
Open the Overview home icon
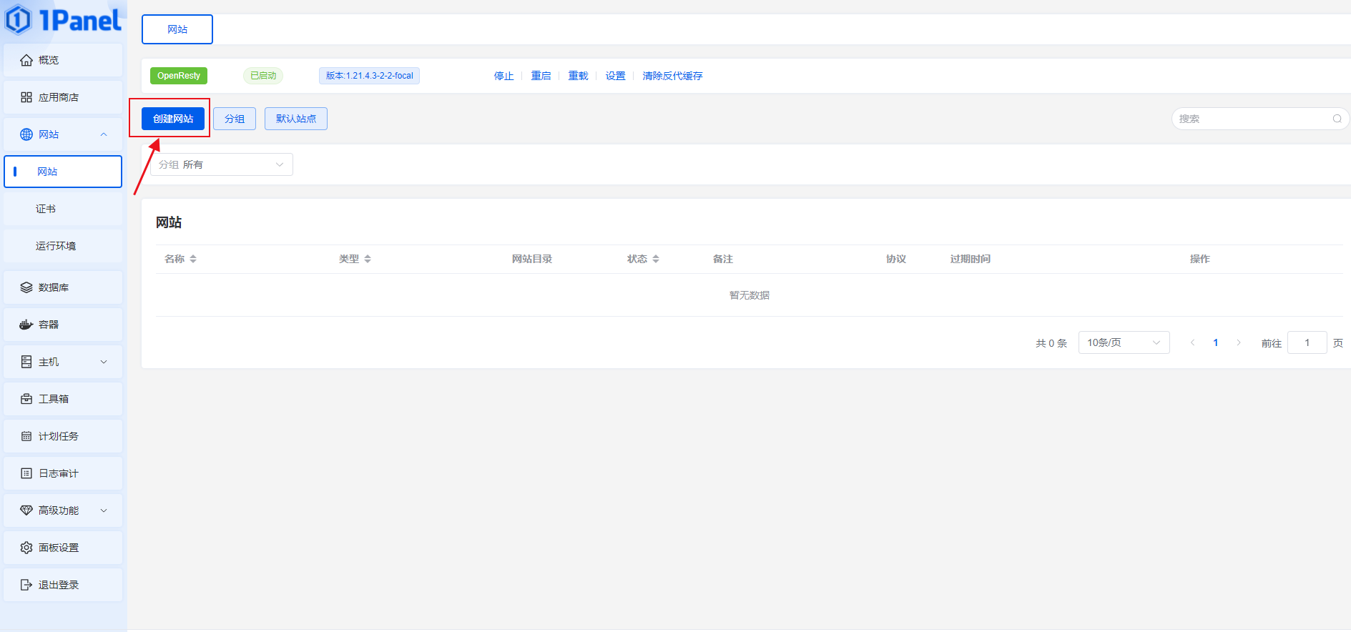coord(26,60)
